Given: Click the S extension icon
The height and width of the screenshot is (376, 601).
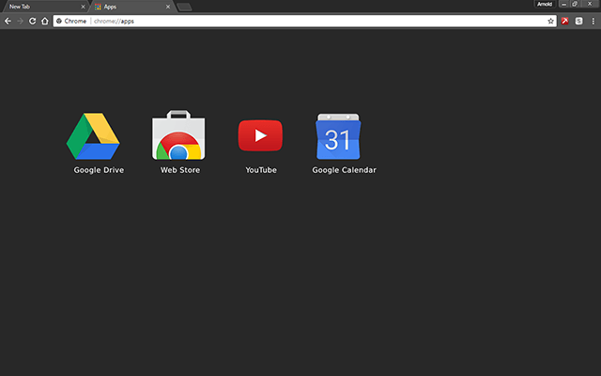Looking at the screenshot, I should click(x=579, y=21).
